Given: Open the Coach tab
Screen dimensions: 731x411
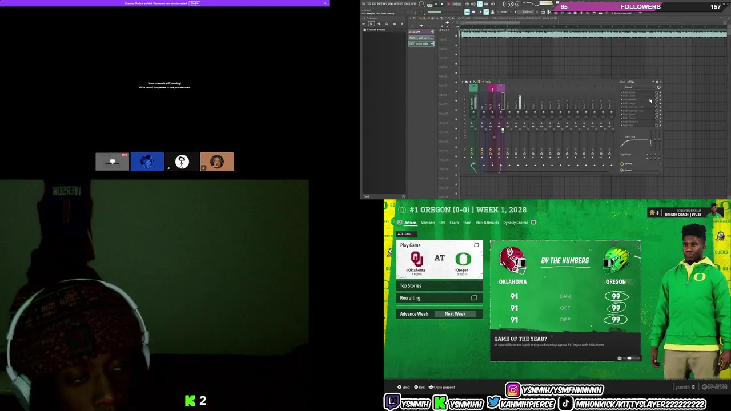Looking at the screenshot, I should [454, 223].
